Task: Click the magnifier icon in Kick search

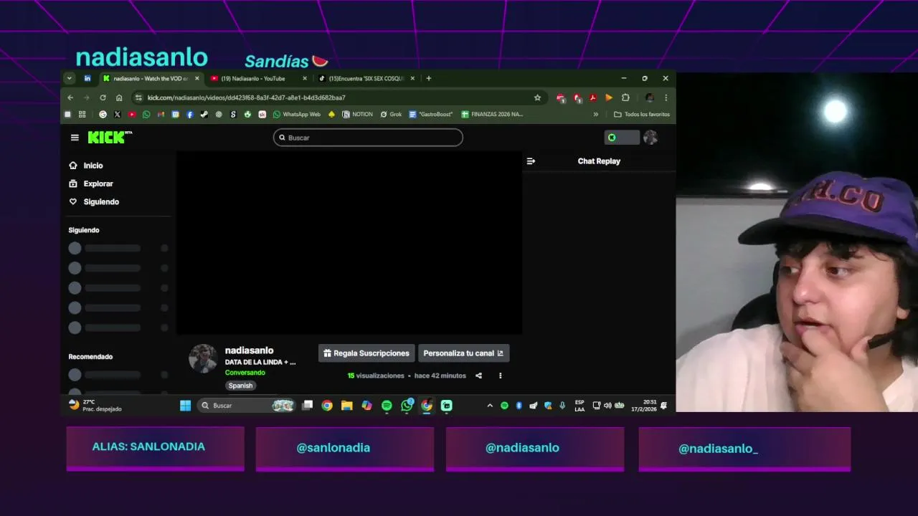Action: click(282, 138)
